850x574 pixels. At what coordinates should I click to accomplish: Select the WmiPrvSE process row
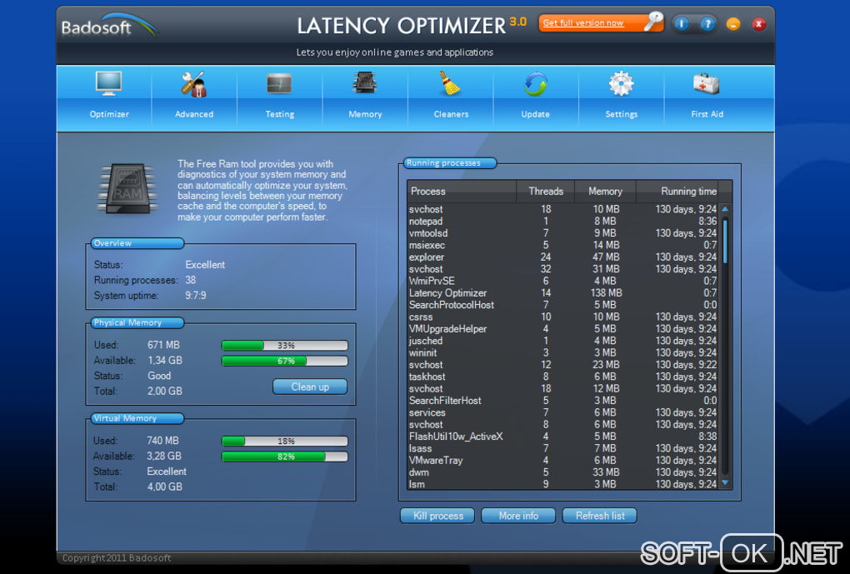point(562,281)
